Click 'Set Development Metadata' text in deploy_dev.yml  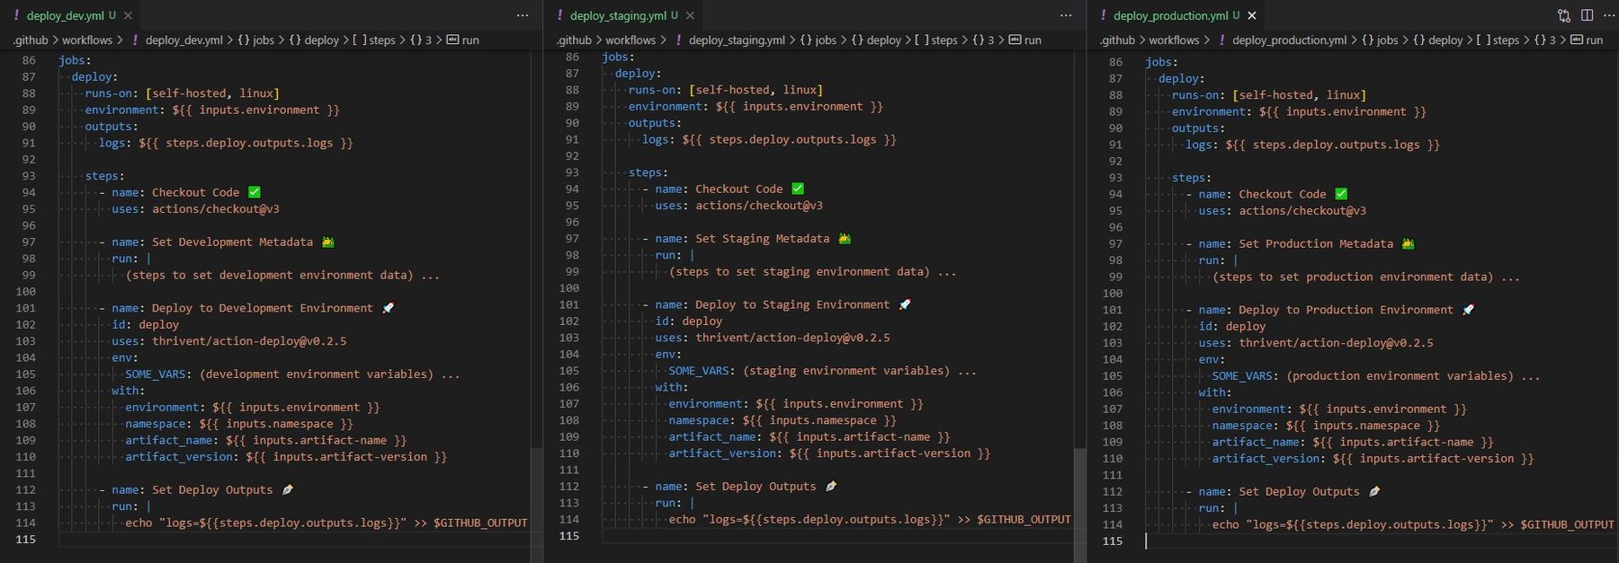coord(232,242)
